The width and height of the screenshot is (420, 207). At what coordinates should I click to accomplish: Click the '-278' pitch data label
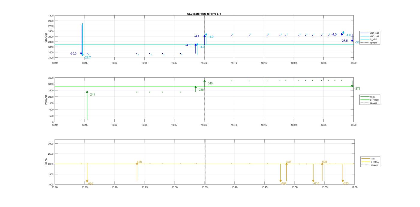(x=357, y=89)
